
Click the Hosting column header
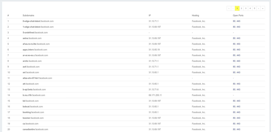pos(195,15)
